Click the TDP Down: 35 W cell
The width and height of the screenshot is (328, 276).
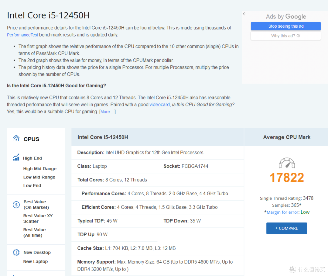[x=182, y=221]
